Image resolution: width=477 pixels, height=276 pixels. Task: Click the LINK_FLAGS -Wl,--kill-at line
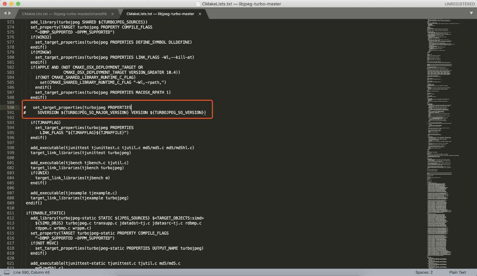click(x=115, y=57)
